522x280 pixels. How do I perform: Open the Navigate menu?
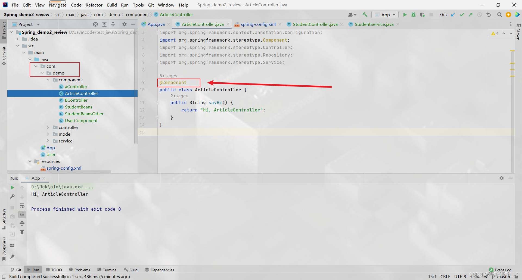pyautogui.click(x=58, y=5)
